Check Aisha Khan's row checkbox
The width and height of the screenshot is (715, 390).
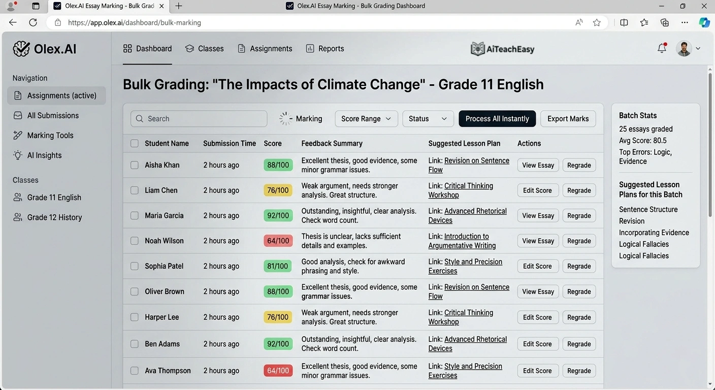134,165
